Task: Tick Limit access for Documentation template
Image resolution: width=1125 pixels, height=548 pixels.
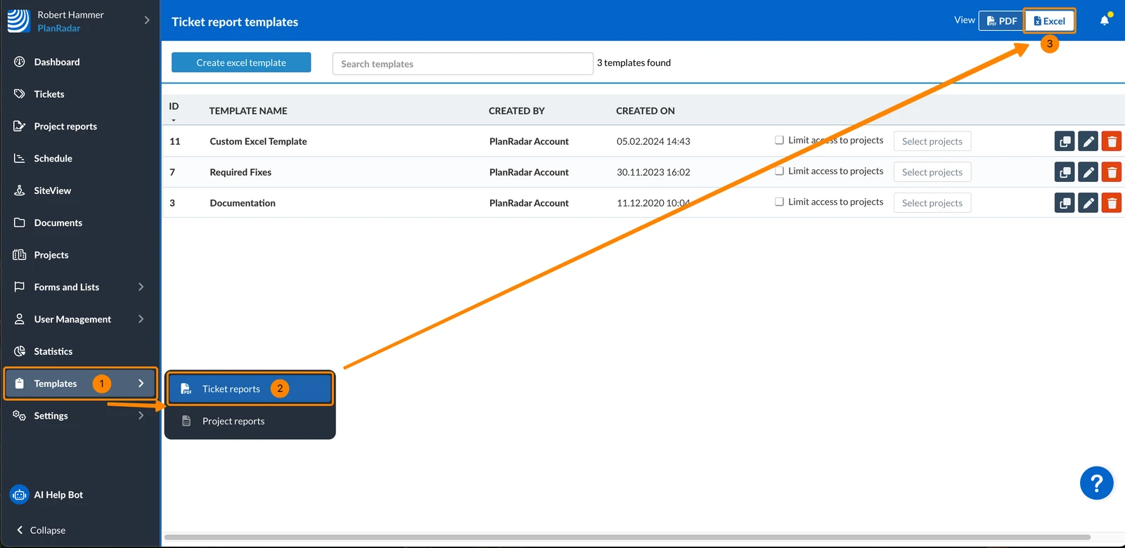Action: [x=779, y=202]
